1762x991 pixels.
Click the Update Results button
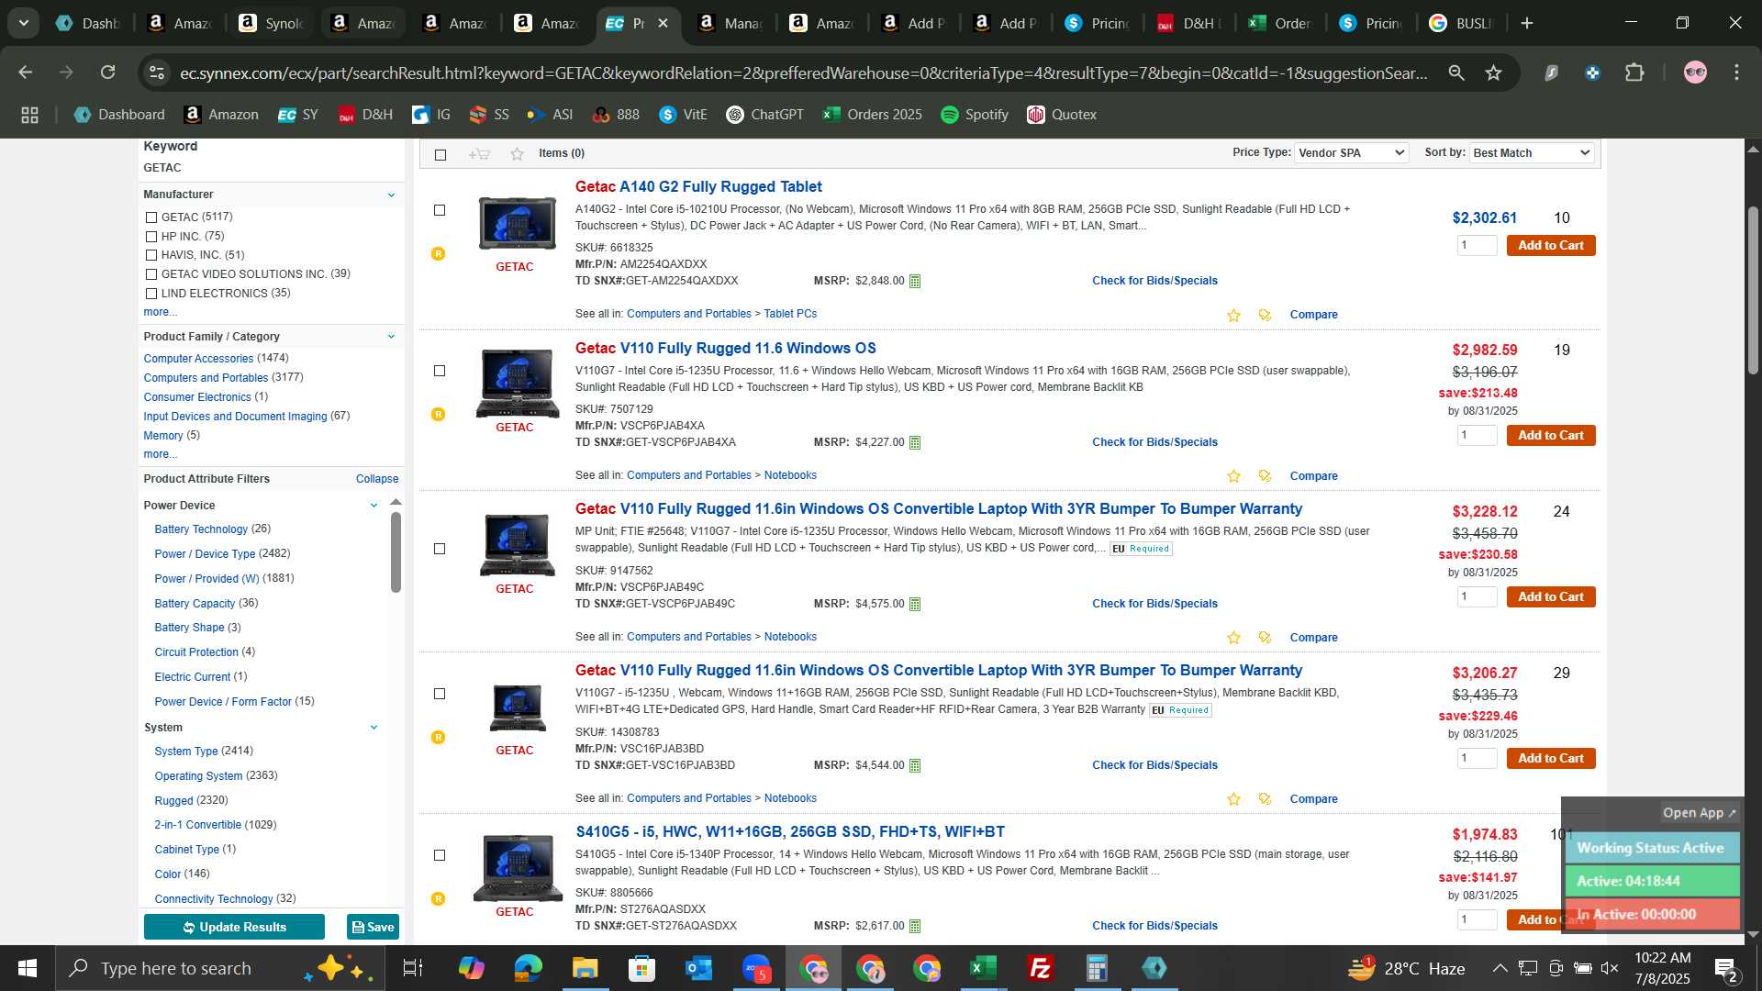pos(234,927)
